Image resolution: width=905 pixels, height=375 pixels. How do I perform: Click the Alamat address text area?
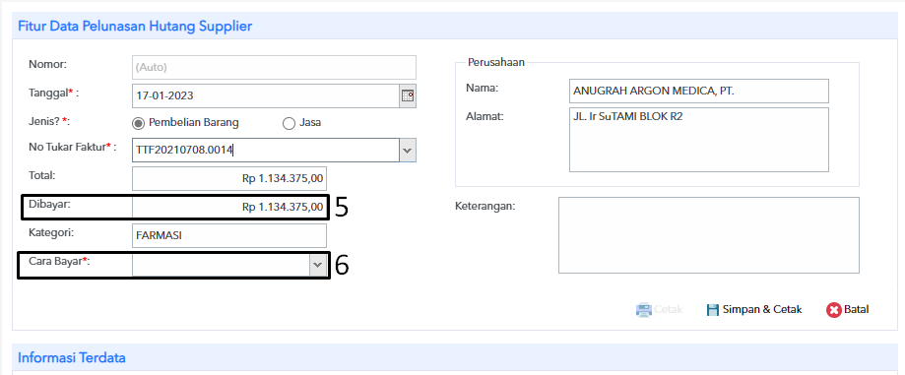pyautogui.click(x=699, y=140)
